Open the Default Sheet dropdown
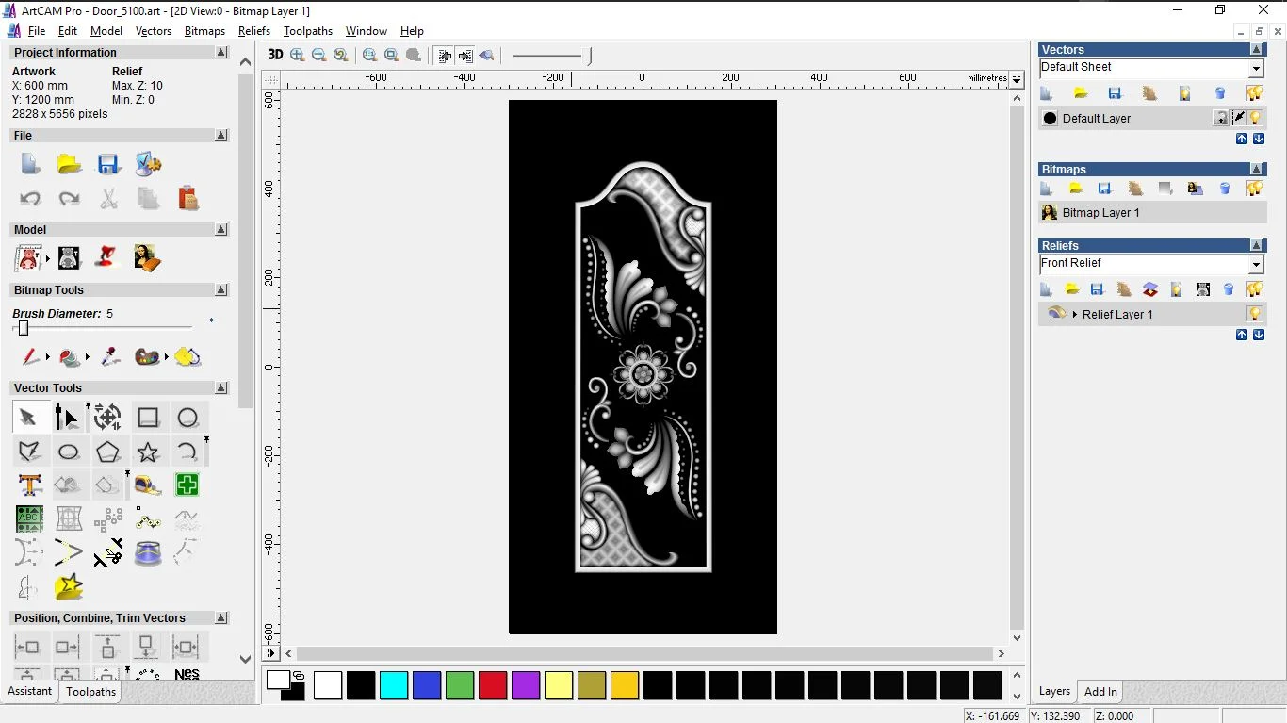The image size is (1287, 723). [x=1256, y=67]
